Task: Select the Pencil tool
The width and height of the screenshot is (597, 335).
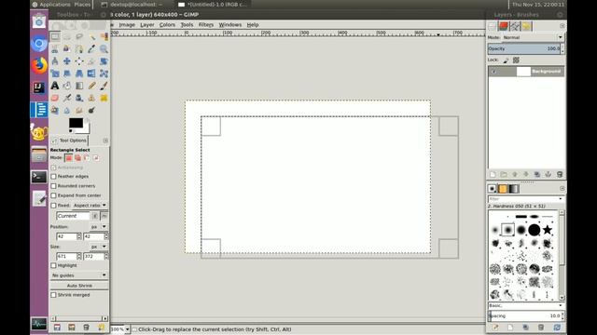Action: 91,86
